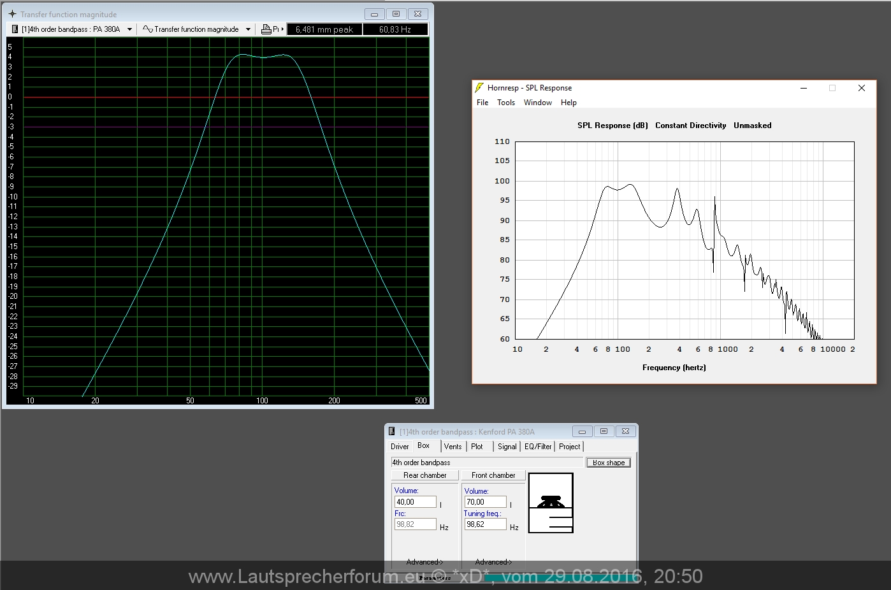Image resolution: width=891 pixels, height=590 pixels.
Task: Maximize the Hornresp SPL Response window
Action: coord(832,88)
